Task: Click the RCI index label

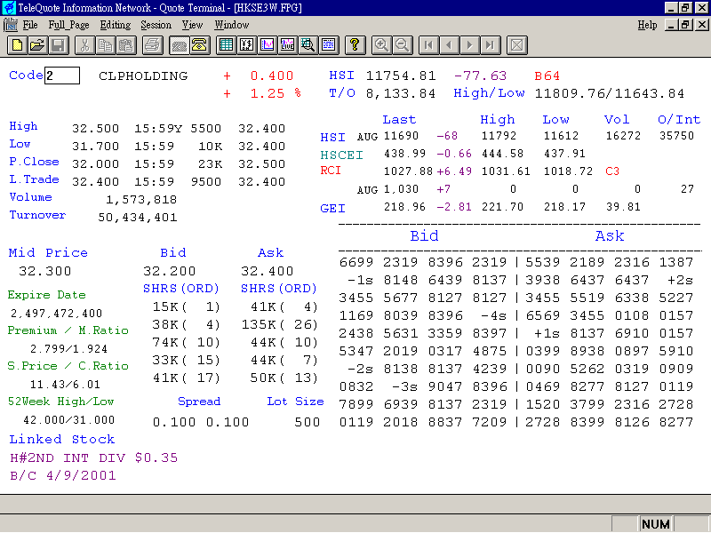Action: (331, 171)
